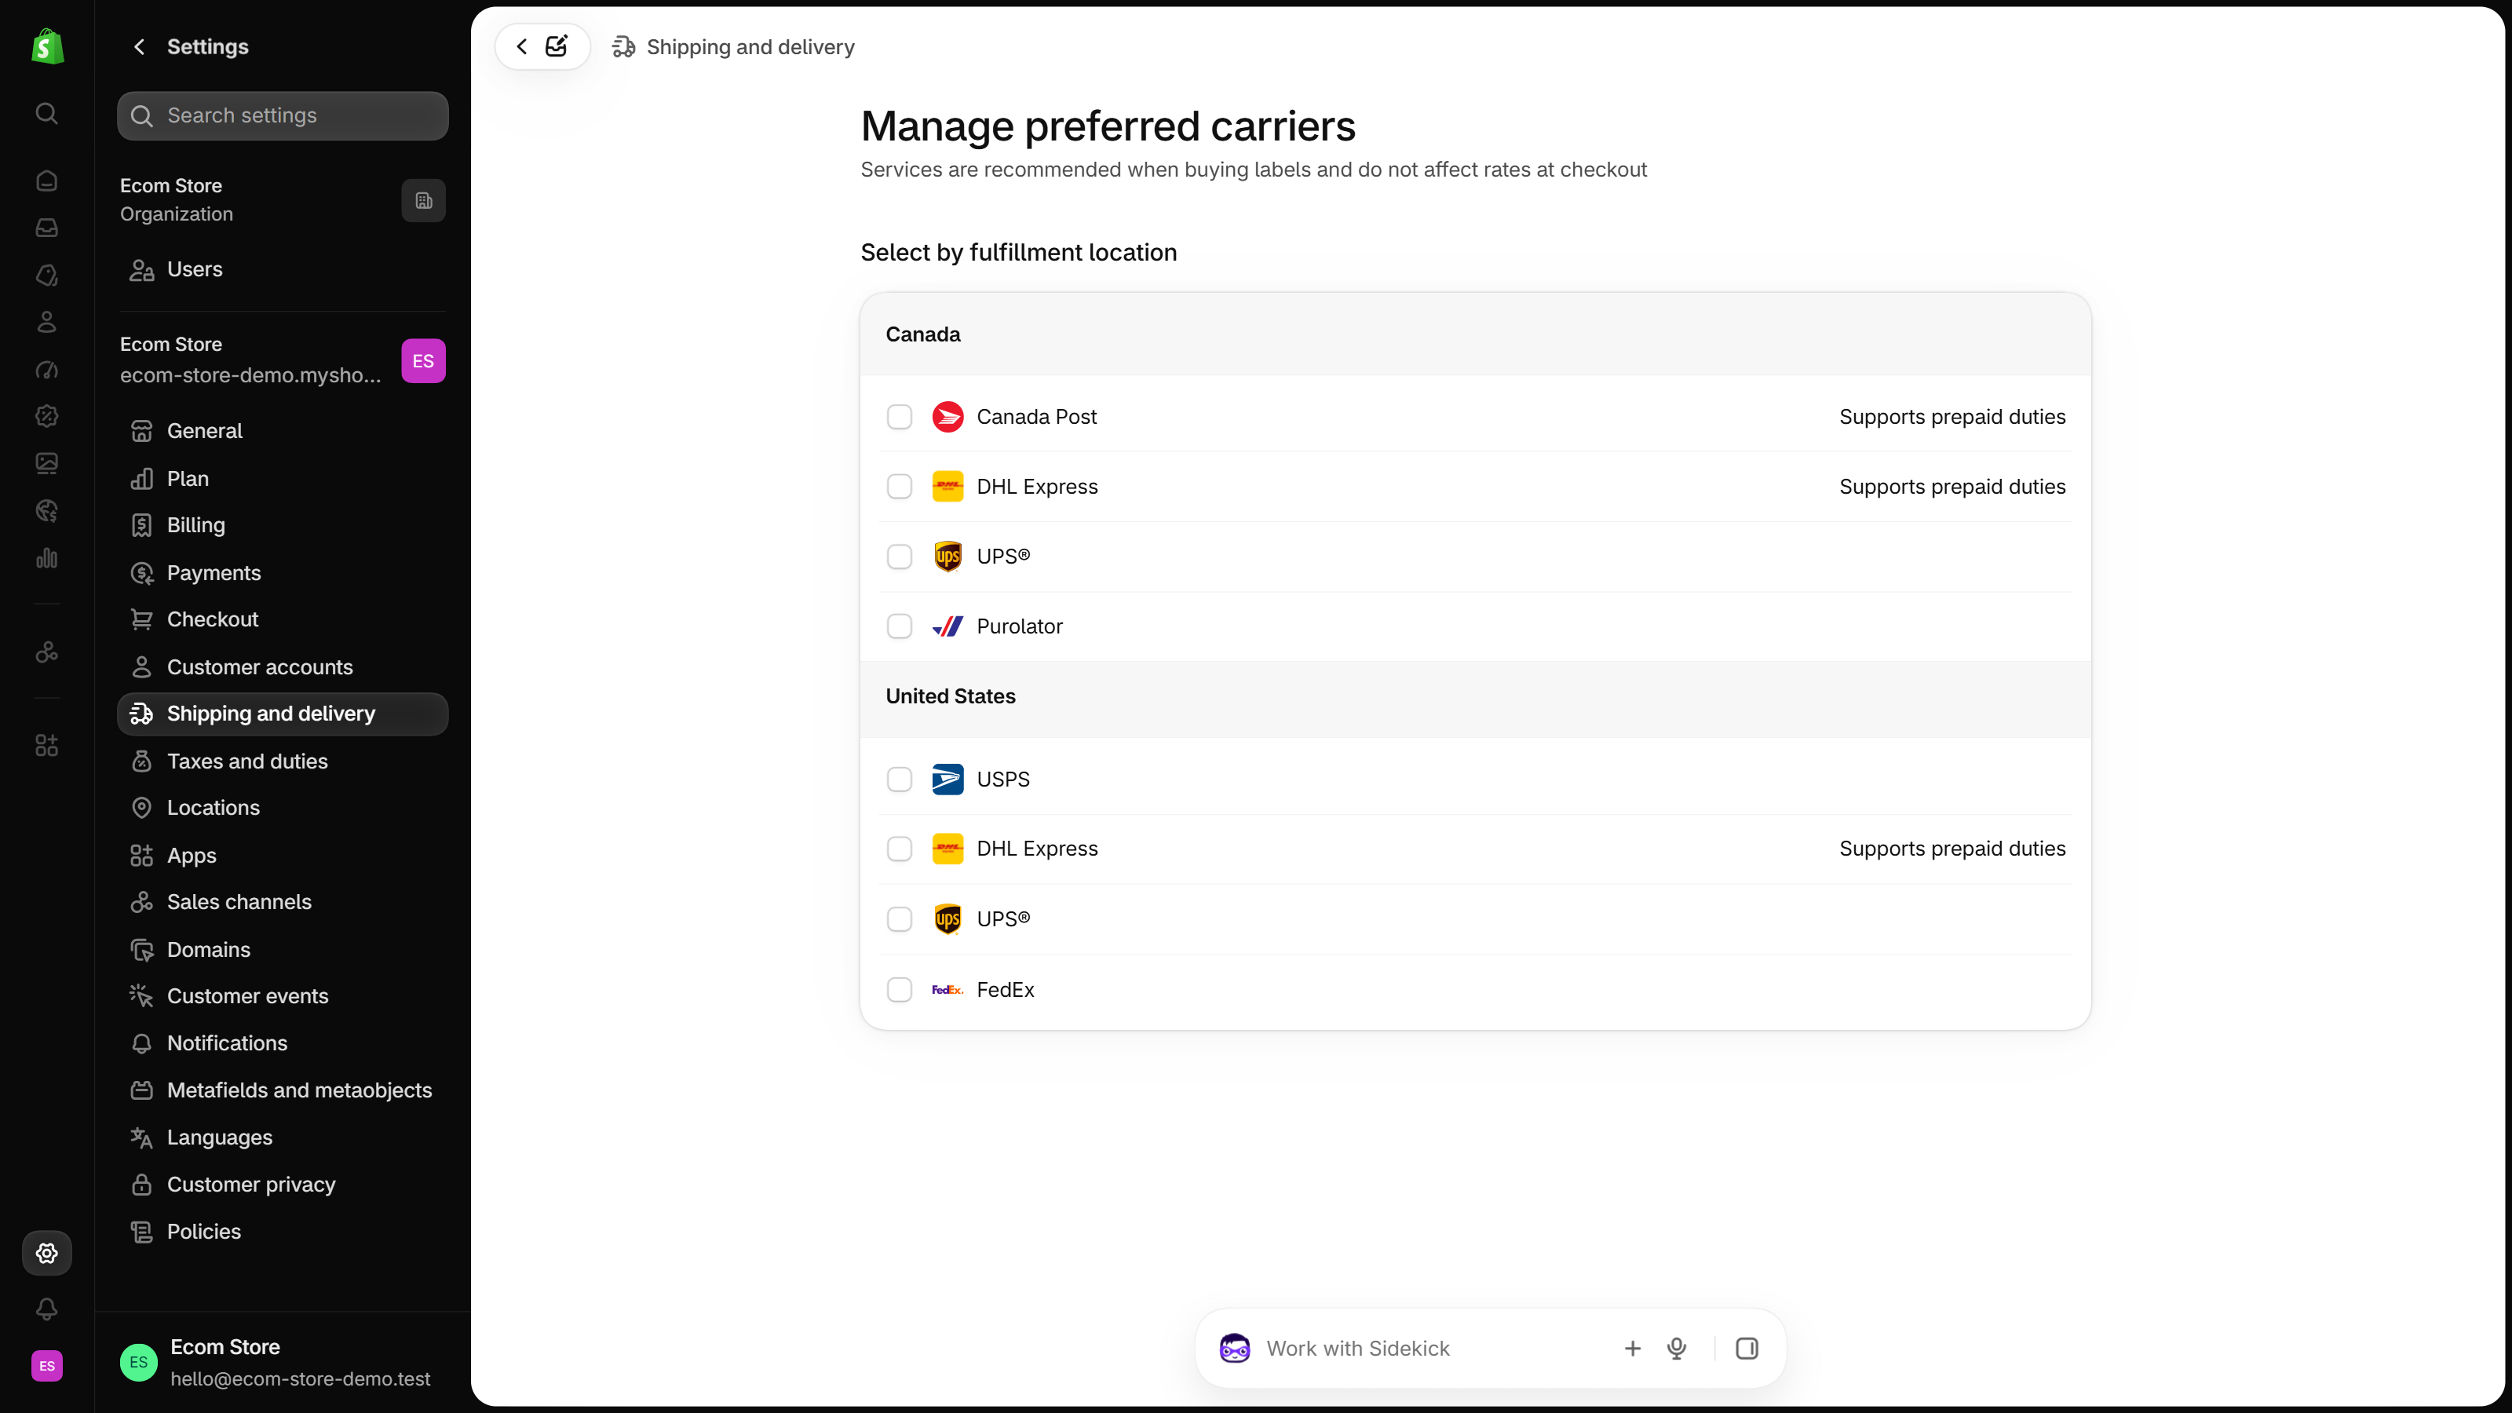Check the Purolator checkbox
The image size is (2512, 1413).
(899, 626)
